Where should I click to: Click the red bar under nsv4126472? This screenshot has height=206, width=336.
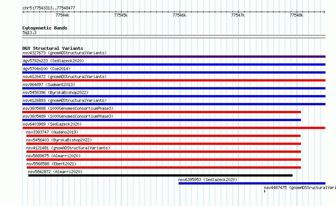[x=174, y=80]
